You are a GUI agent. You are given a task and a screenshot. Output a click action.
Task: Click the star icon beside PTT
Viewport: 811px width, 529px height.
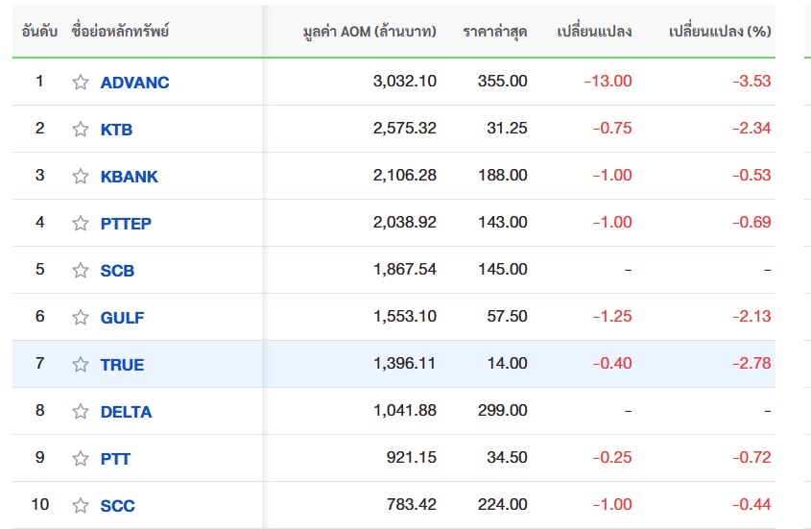(x=81, y=459)
